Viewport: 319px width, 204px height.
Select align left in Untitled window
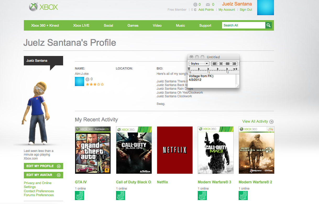(214, 64)
